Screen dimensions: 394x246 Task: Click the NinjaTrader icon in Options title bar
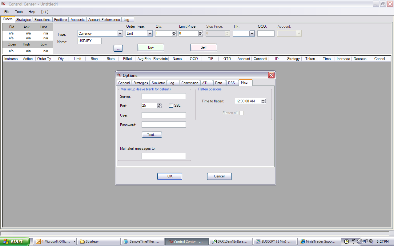click(119, 75)
